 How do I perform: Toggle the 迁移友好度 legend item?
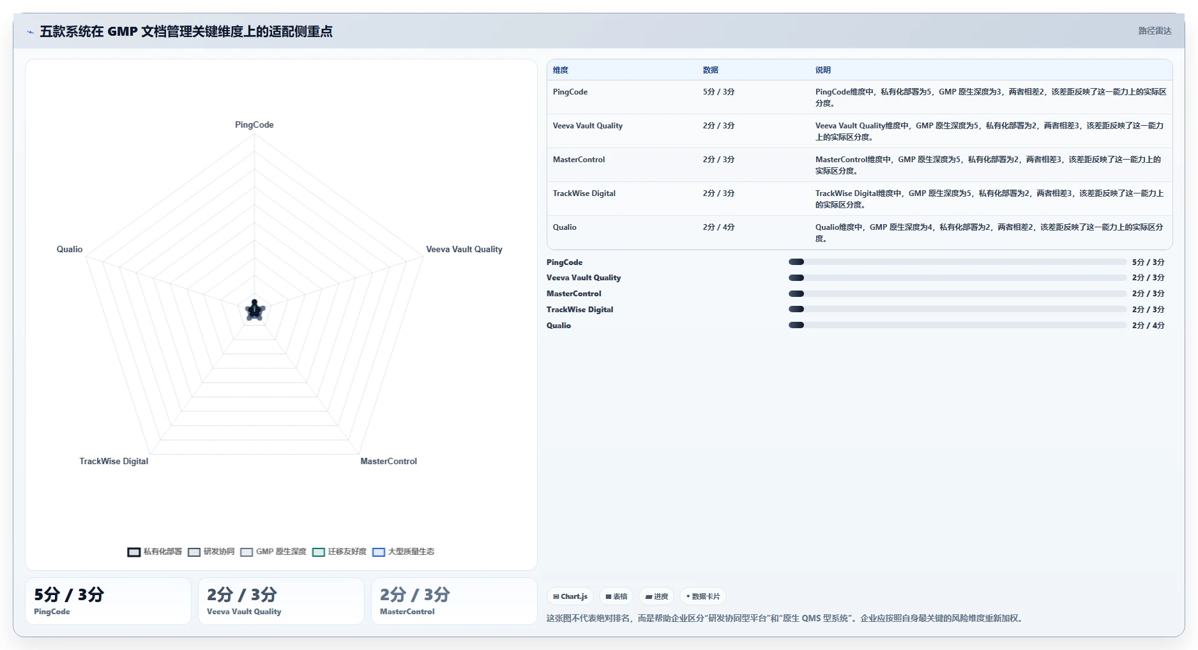[339, 552]
